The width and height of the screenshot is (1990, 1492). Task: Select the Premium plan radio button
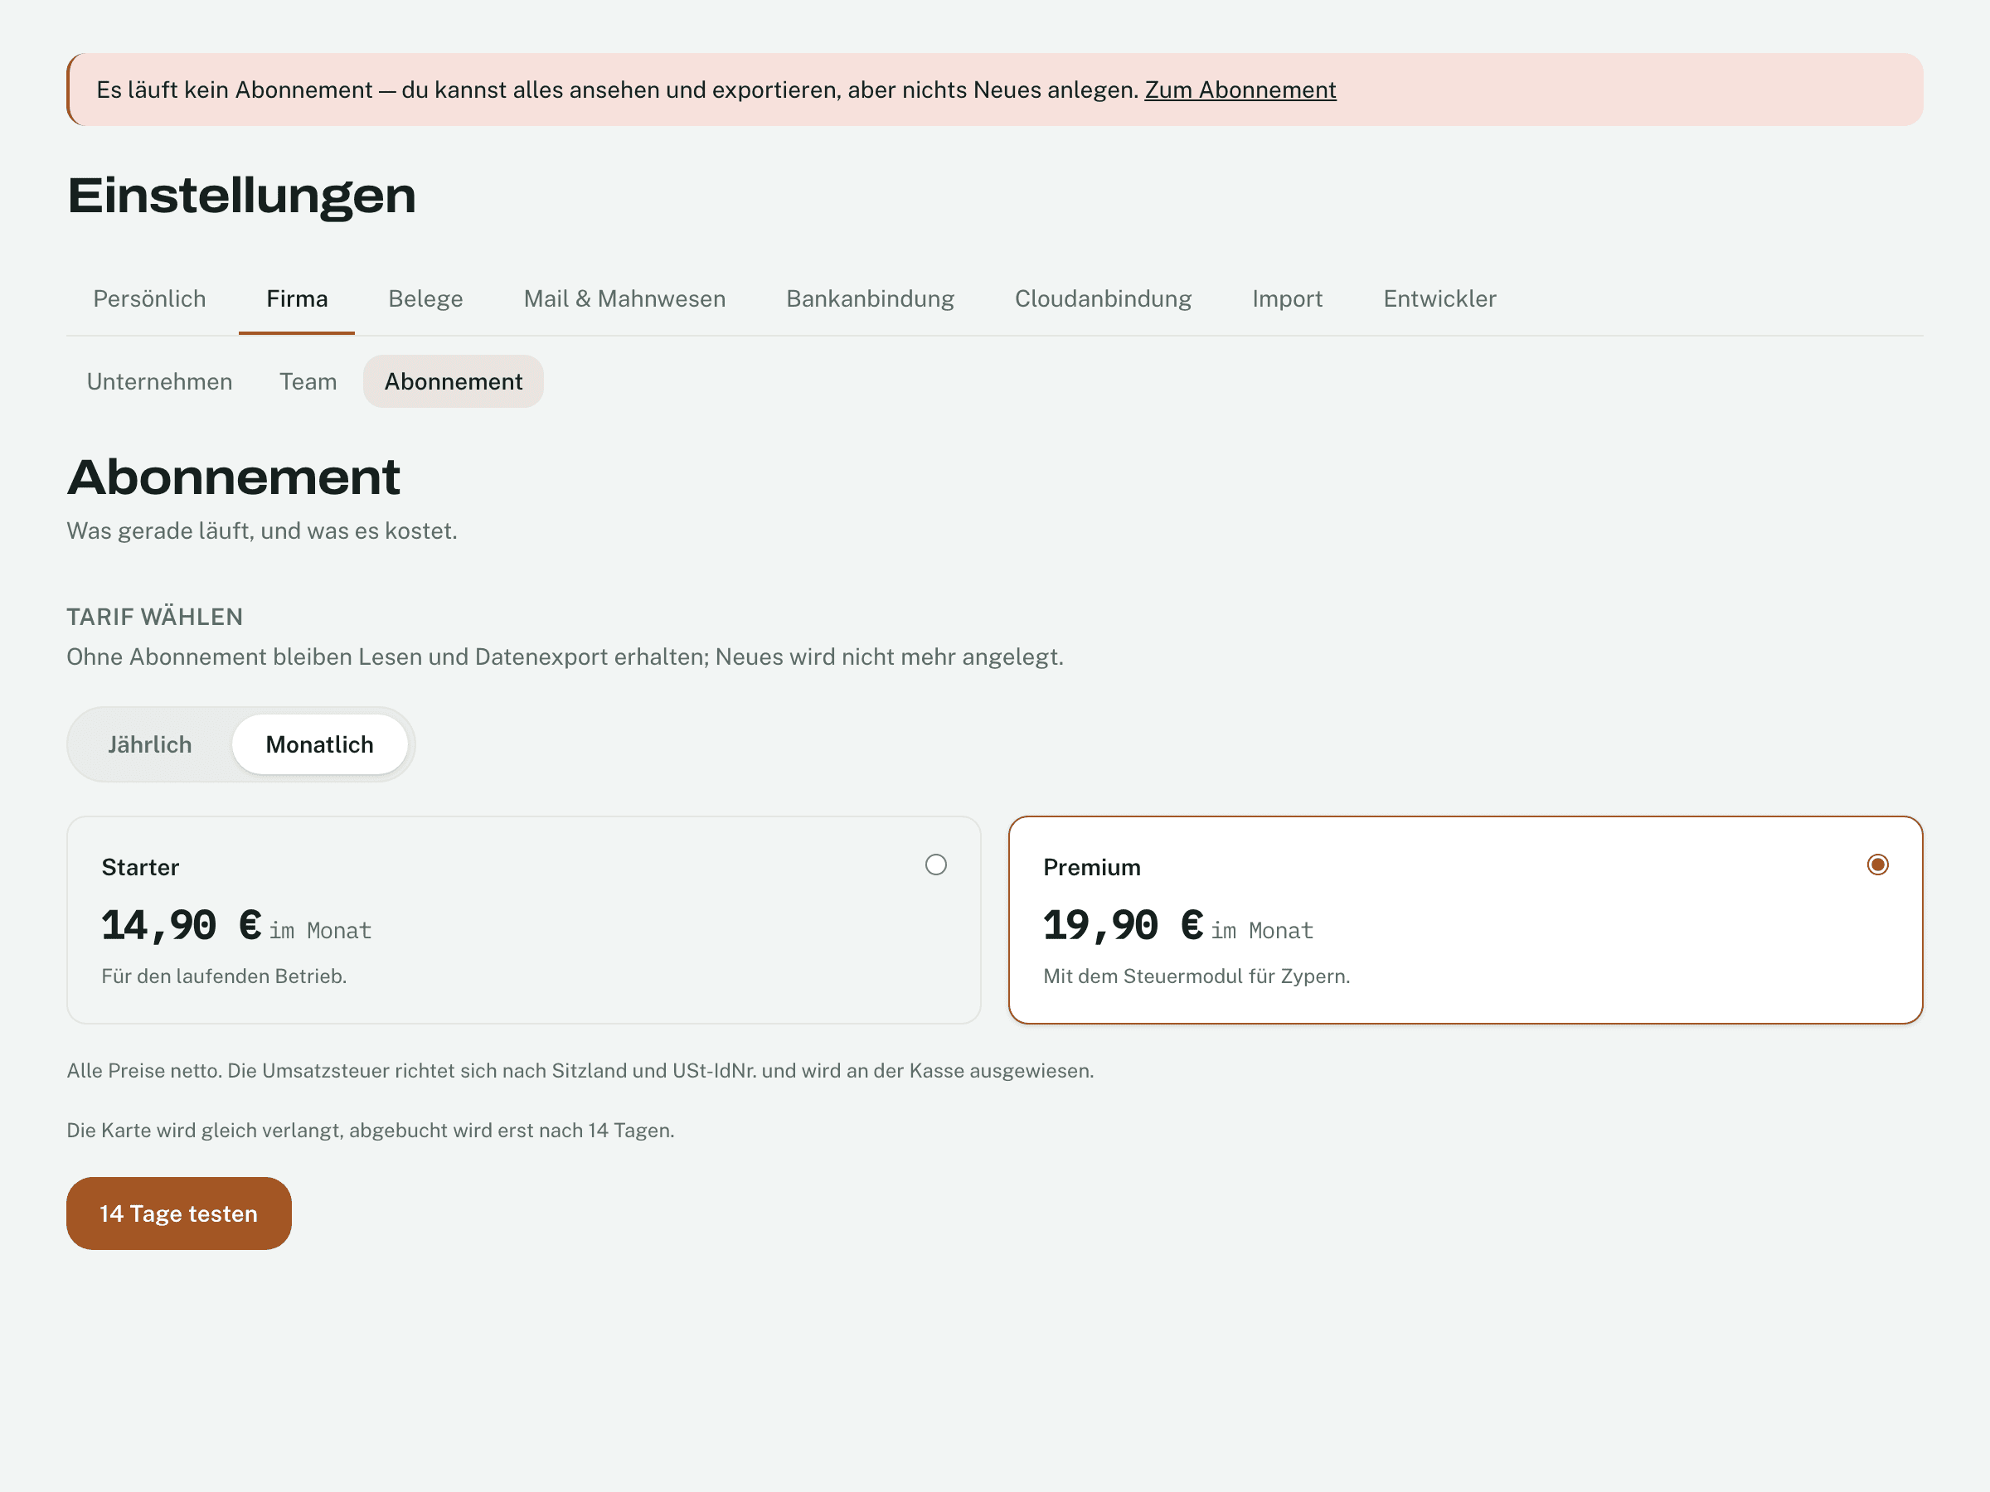(1877, 865)
